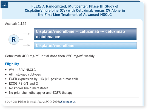Click the 1.1 figure number badge
Viewport: 148px width, 110px height.
(4, 5)
